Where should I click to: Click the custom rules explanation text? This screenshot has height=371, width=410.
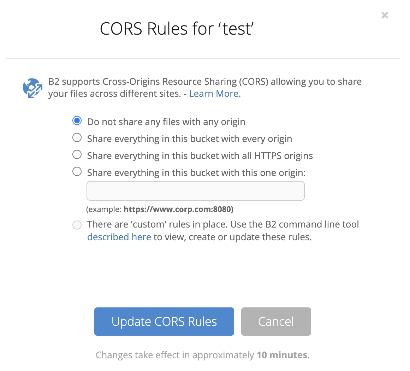point(222,225)
